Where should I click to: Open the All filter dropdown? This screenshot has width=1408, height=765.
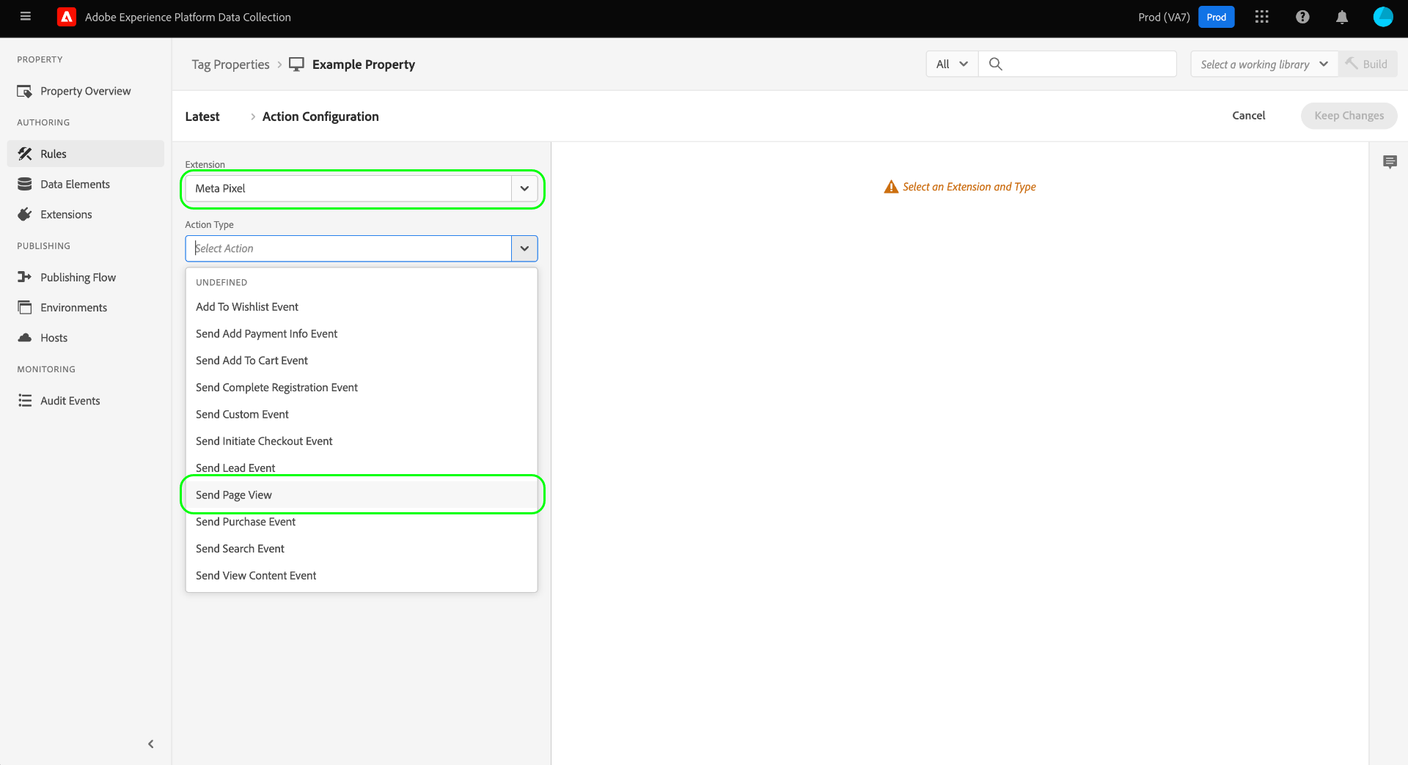tap(952, 64)
